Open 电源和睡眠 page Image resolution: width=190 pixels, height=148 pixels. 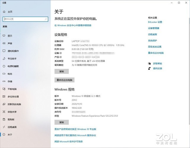13,66
